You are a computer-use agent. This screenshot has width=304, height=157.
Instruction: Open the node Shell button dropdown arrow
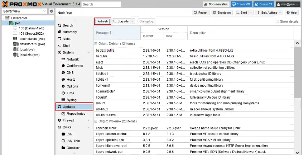click(x=251, y=13)
